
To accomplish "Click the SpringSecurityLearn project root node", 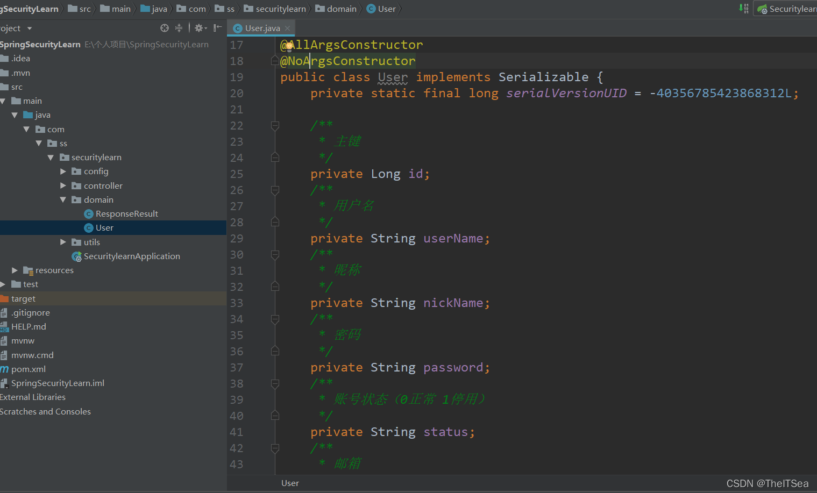I will [x=104, y=45].
